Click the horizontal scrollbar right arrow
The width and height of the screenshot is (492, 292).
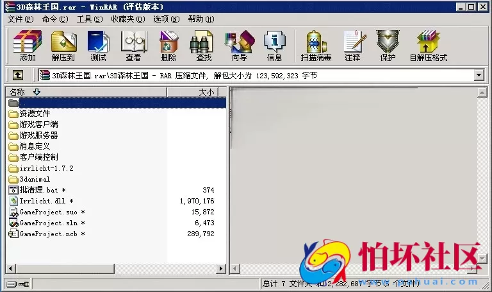click(x=222, y=268)
